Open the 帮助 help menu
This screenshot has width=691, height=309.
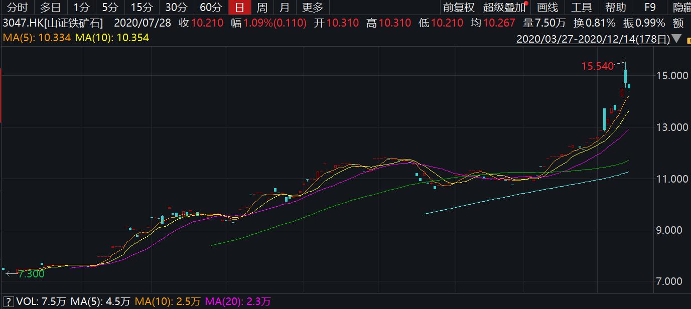pos(615,7)
